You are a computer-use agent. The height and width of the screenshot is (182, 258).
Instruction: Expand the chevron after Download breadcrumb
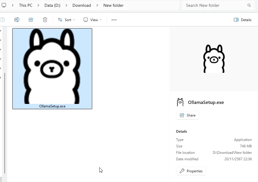coord(97,5)
